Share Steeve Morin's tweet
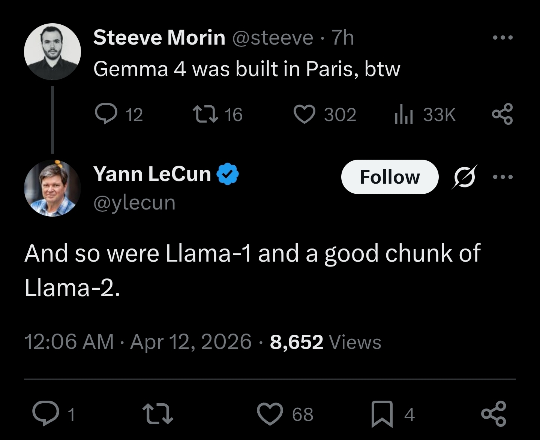This screenshot has width=540, height=440. tap(502, 114)
